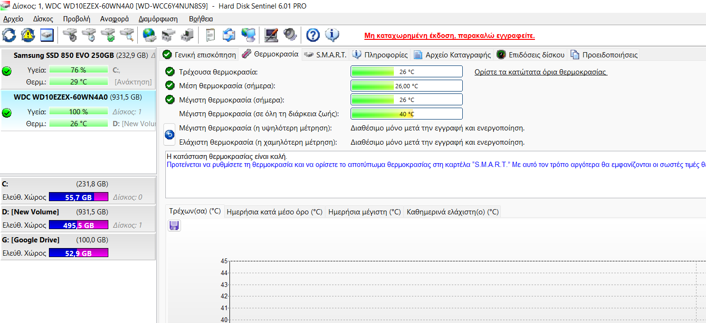This screenshot has height=323, width=706.
Task: Click the blue question mark Help icon
Action: 313,35
